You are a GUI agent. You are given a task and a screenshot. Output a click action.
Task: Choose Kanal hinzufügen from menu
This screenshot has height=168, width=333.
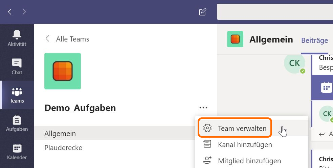click(245, 145)
